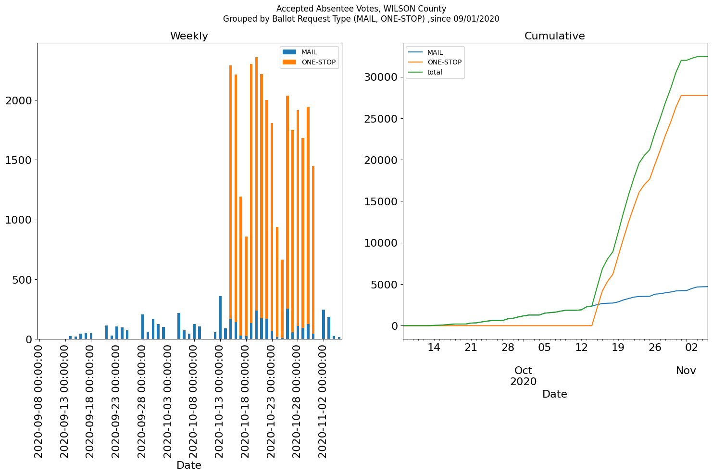Click the '2020-10-08 00:00:00' date label

(194, 400)
